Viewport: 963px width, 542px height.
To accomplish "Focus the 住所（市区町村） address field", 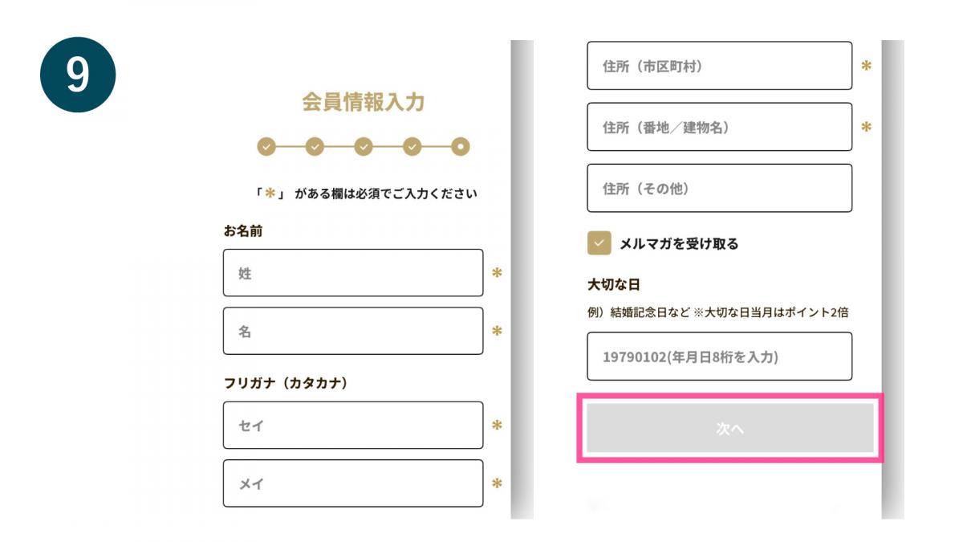I will point(720,66).
